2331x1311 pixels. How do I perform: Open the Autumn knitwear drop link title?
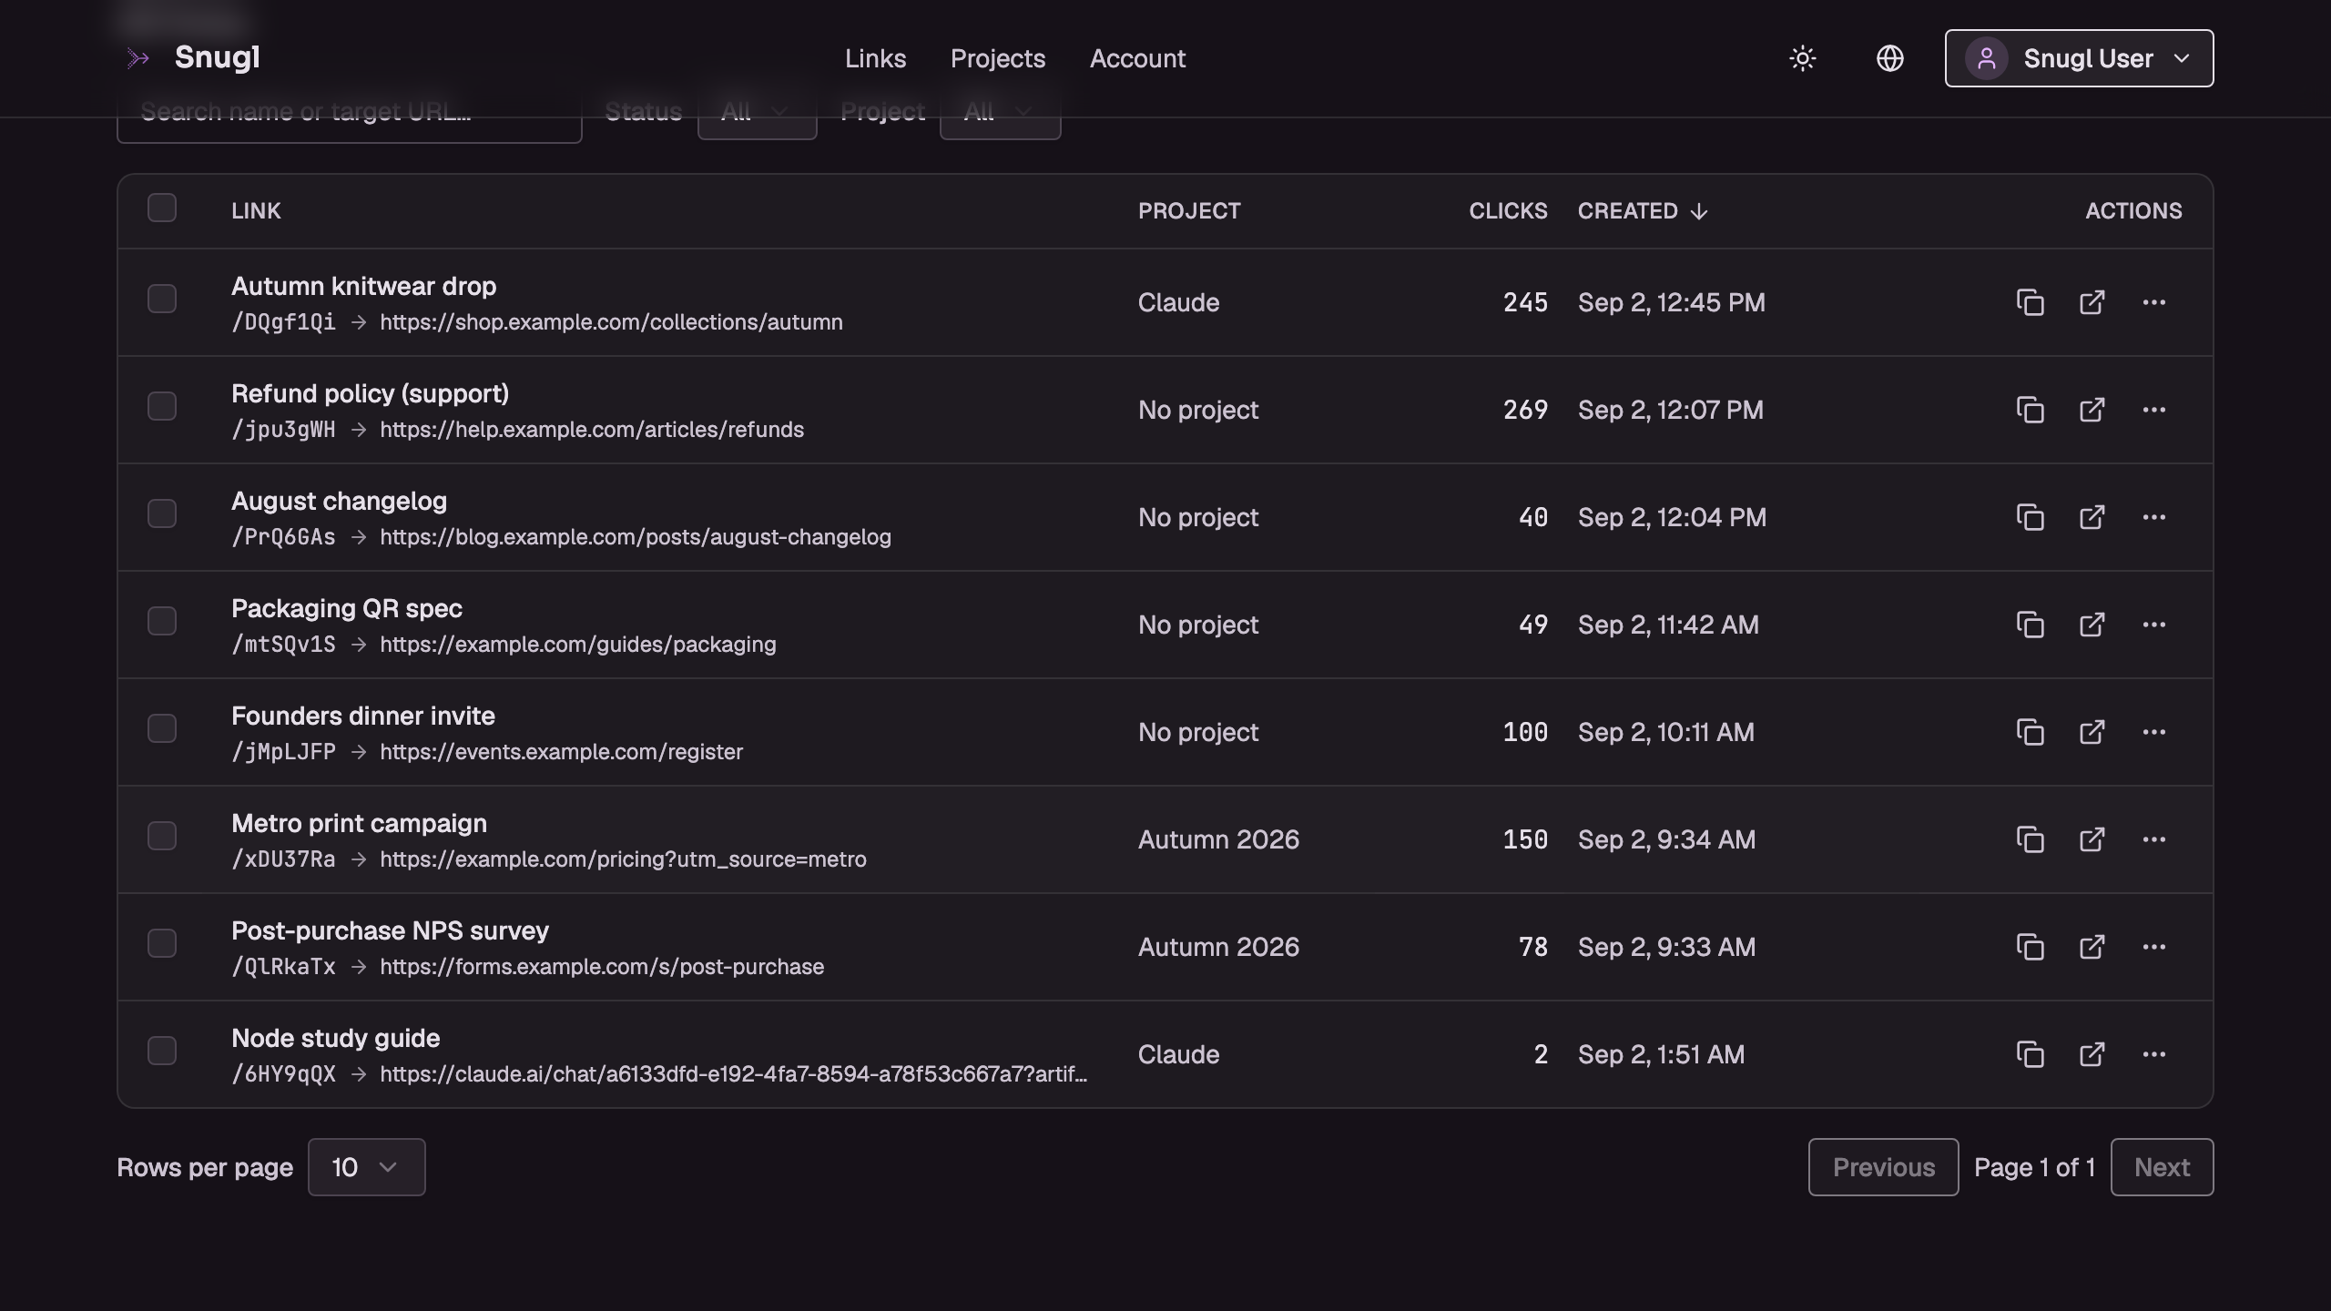coord(363,286)
